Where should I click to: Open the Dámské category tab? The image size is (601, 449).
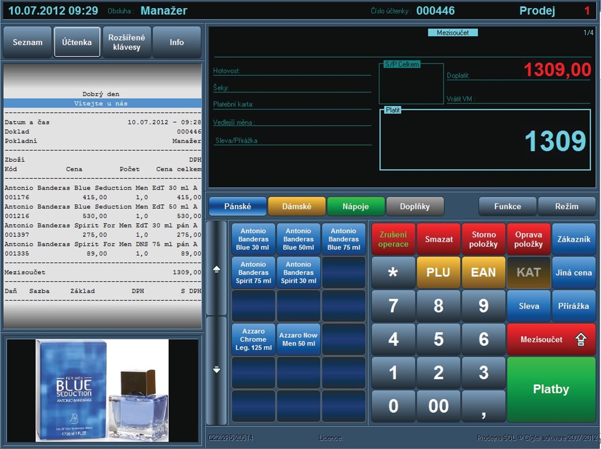click(x=296, y=207)
